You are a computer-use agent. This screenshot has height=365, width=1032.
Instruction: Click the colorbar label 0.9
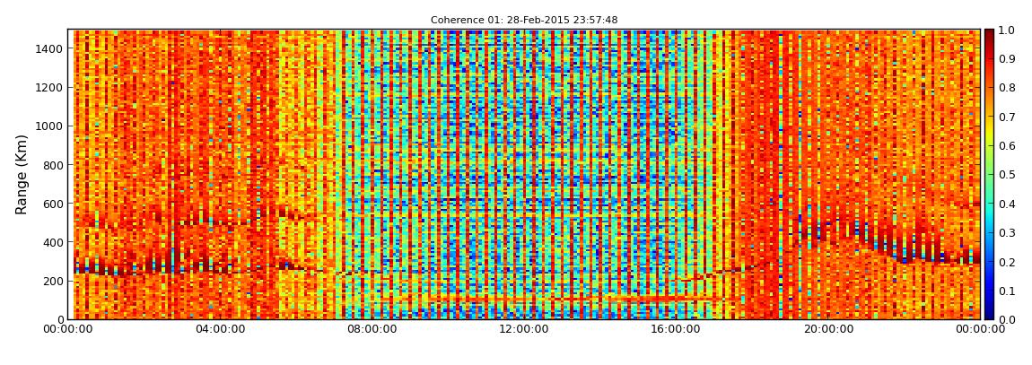[x=1007, y=59]
